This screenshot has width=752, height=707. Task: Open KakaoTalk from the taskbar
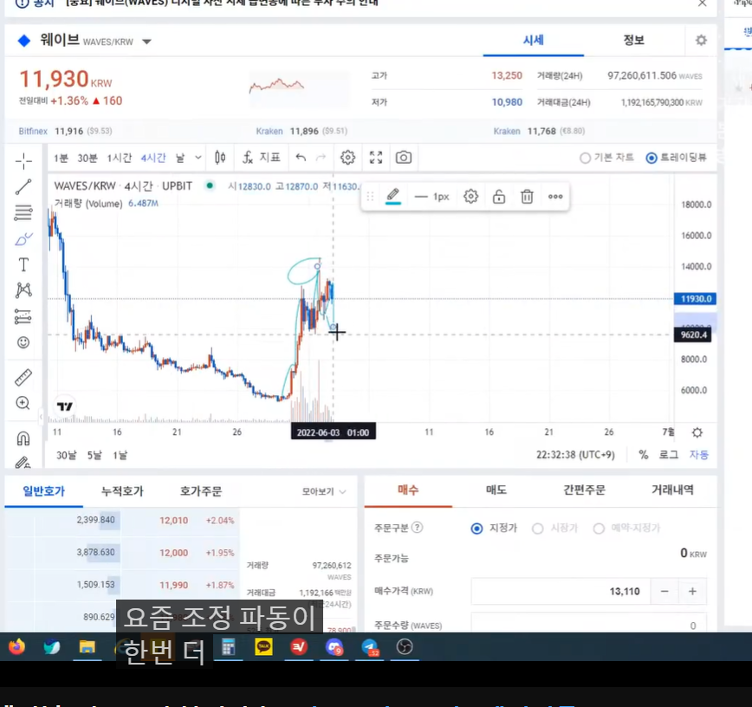coord(263,647)
